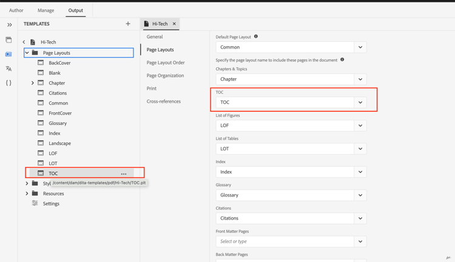Open the Page Layout Order section
The image size is (455, 262).
(x=166, y=62)
